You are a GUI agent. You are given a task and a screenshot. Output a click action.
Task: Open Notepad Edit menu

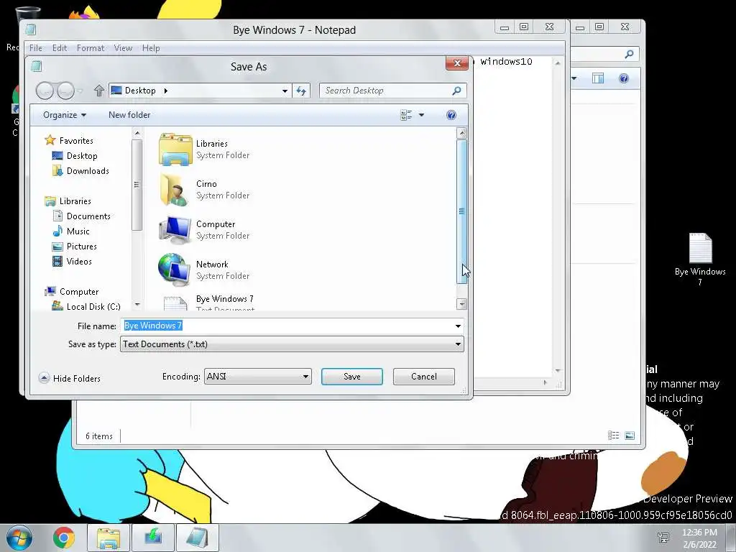(60, 48)
